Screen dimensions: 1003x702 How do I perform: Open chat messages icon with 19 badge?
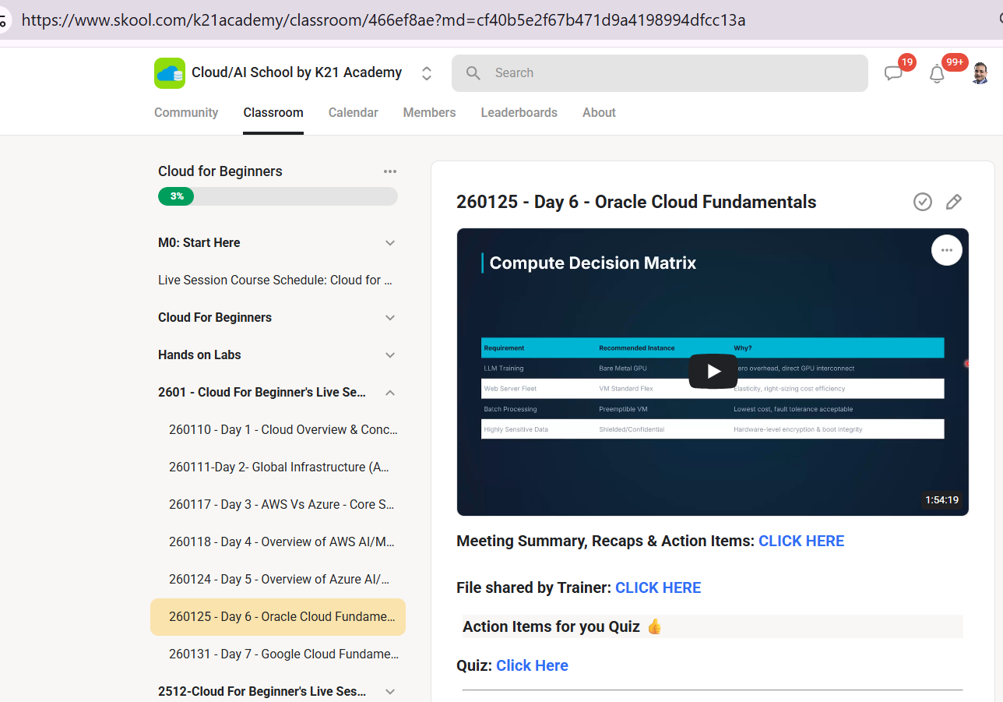coord(893,74)
